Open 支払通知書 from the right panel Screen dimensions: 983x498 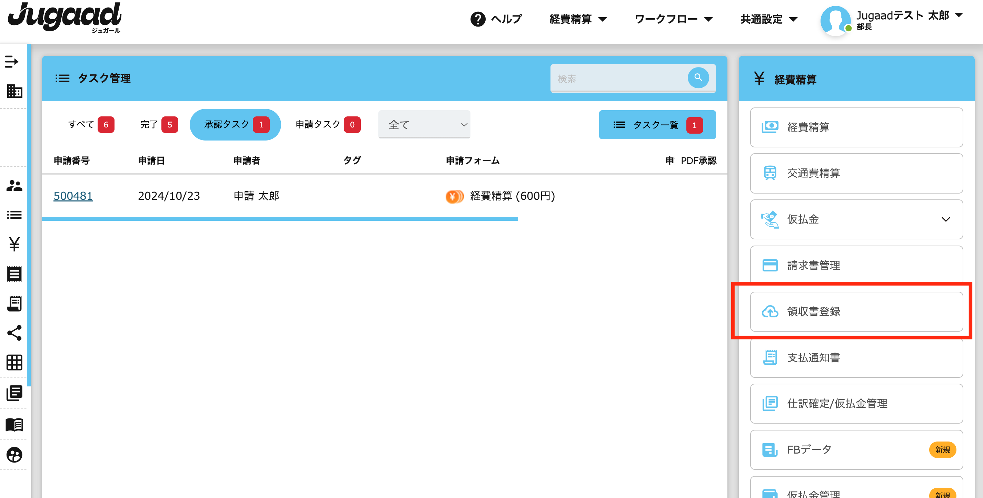(856, 358)
